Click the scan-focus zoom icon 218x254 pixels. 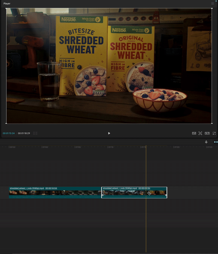(x=200, y=133)
